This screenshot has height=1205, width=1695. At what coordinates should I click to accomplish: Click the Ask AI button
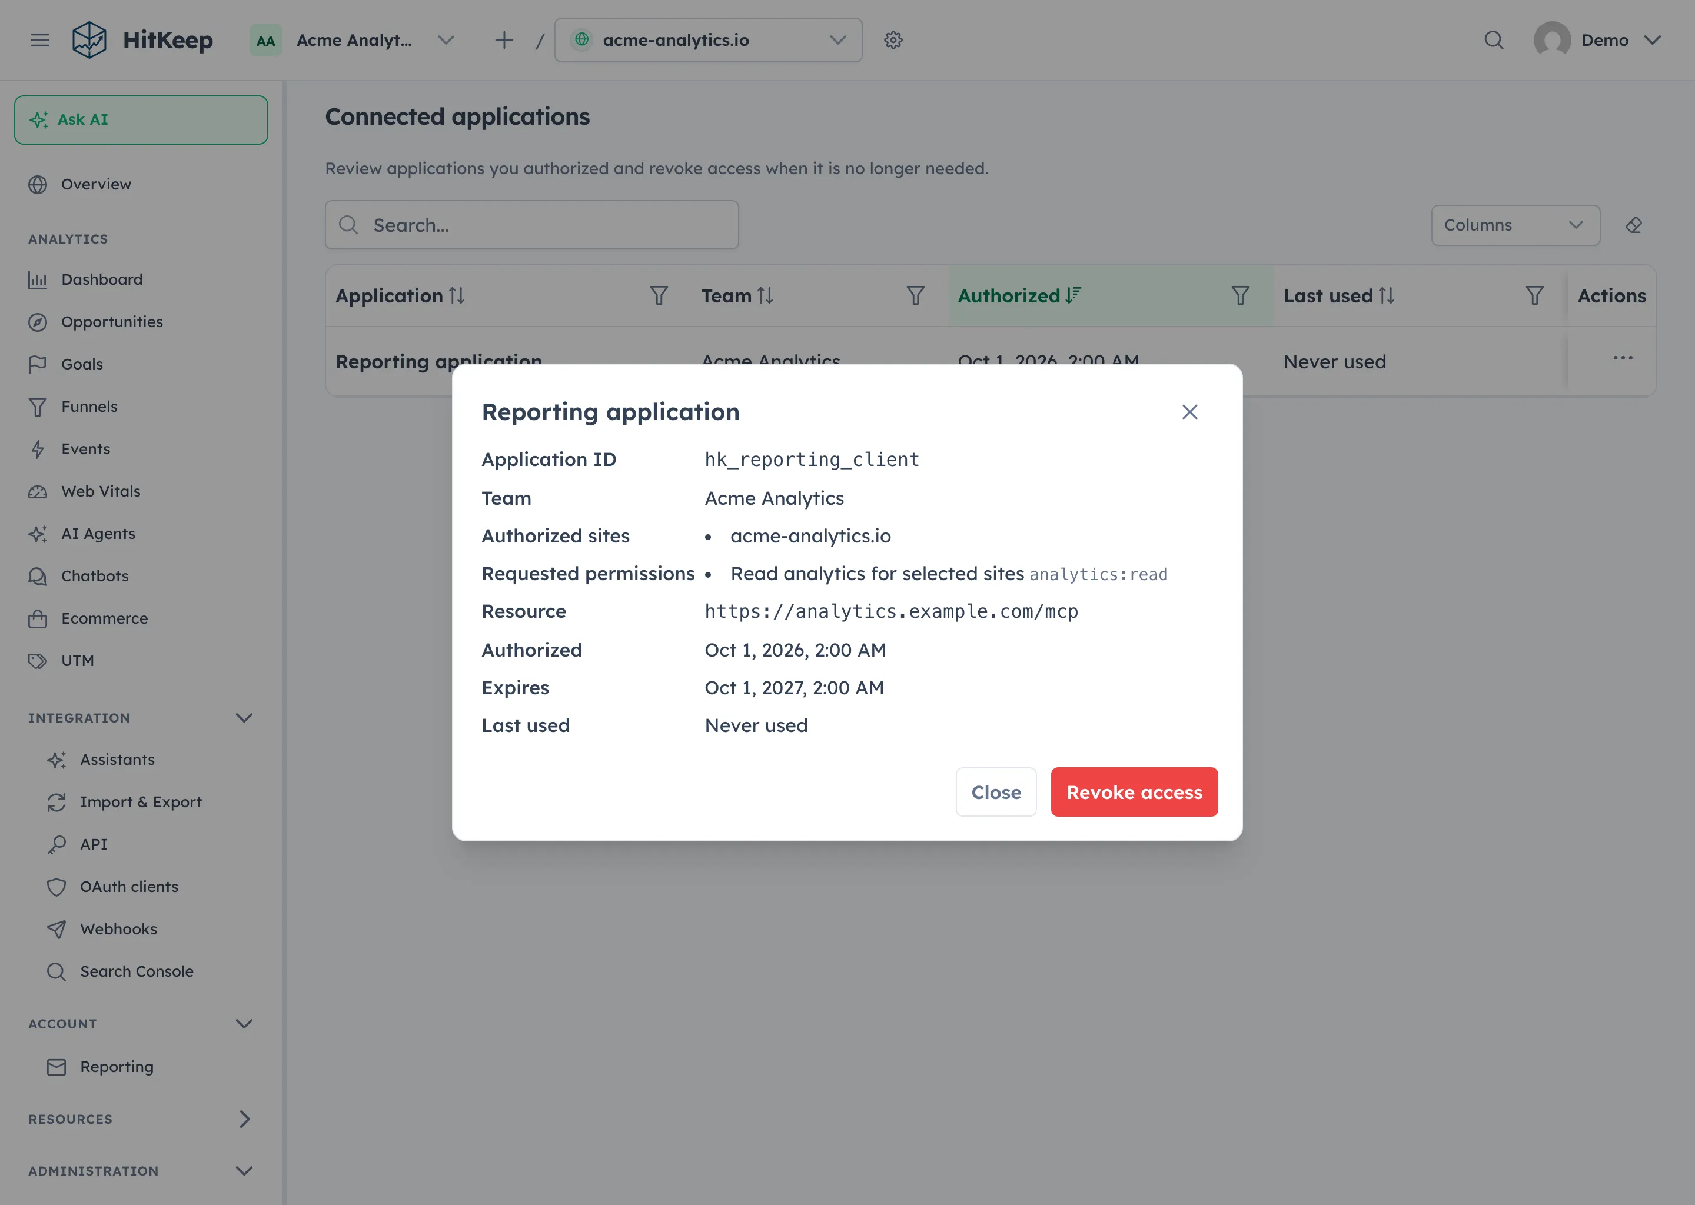(x=141, y=119)
